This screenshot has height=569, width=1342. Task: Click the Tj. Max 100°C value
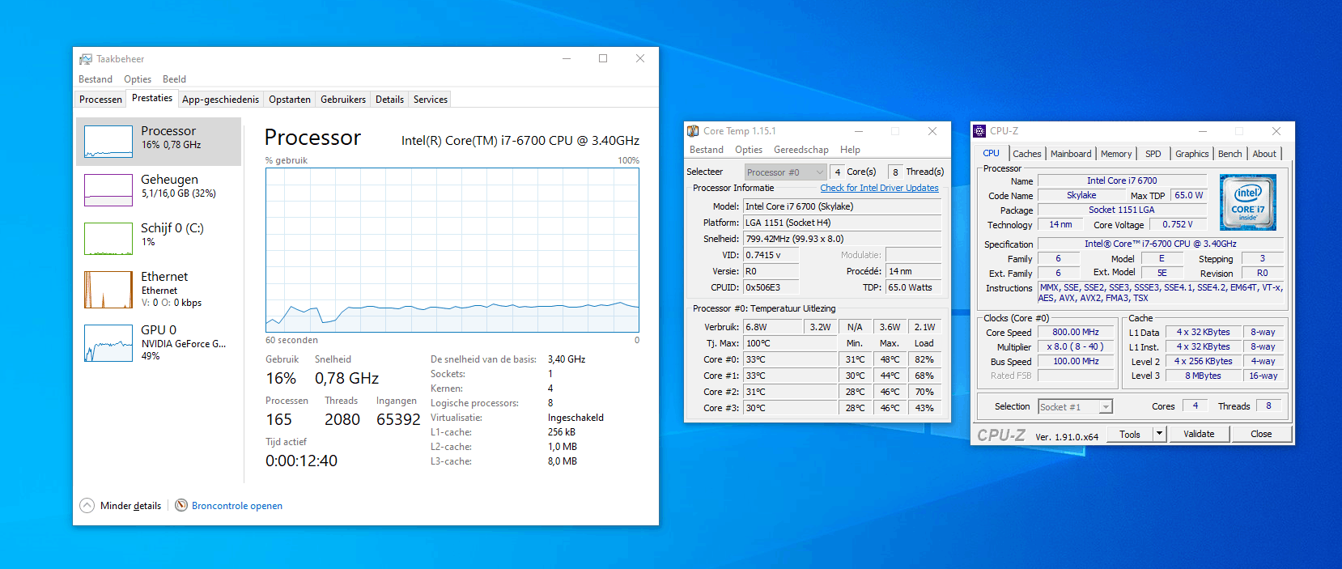click(791, 343)
